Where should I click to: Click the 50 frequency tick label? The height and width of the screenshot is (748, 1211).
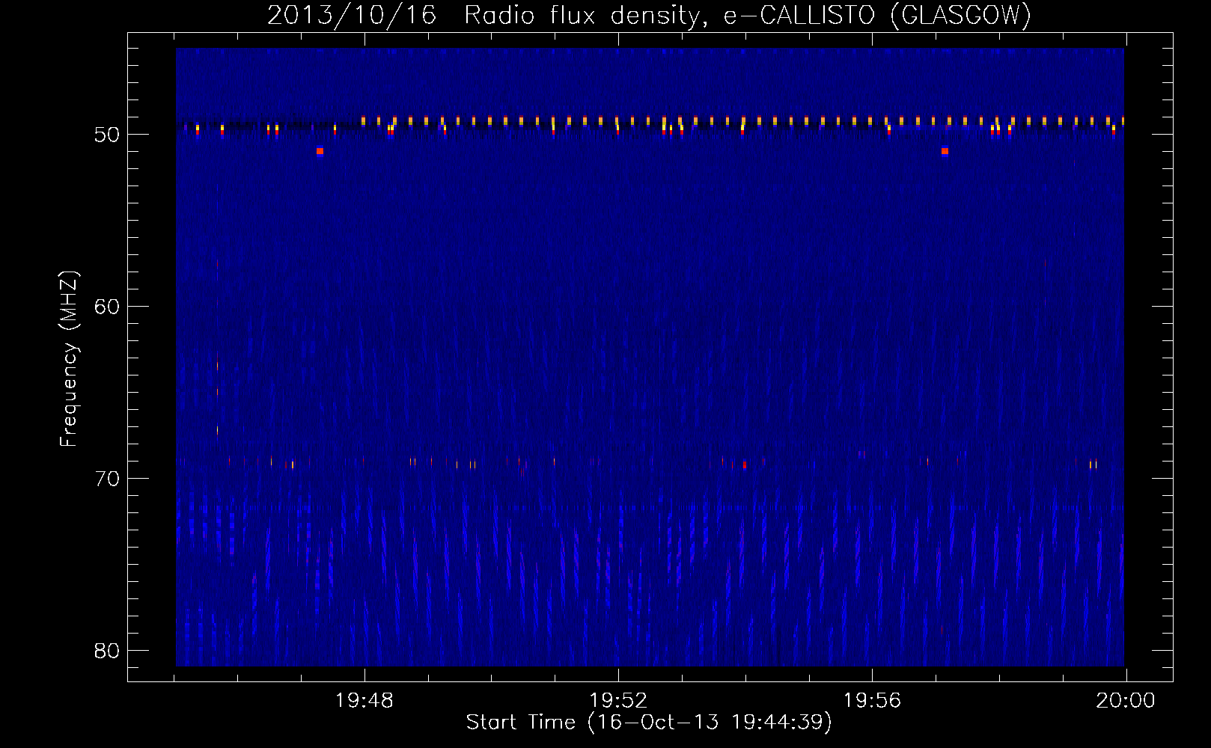tap(107, 135)
